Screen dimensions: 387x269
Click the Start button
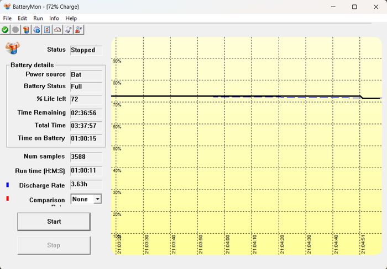click(54, 222)
